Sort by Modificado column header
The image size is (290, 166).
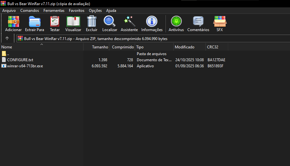[184, 47]
